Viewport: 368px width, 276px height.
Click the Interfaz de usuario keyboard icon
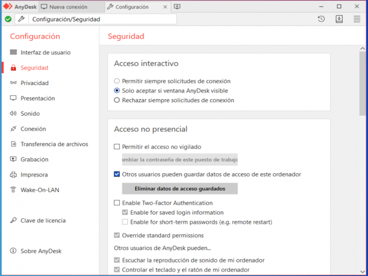(13, 52)
